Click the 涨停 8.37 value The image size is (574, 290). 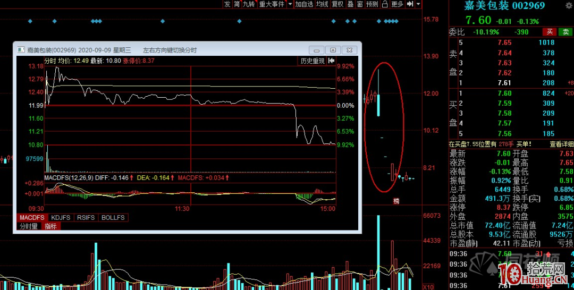pyautogui.click(x=504, y=207)
